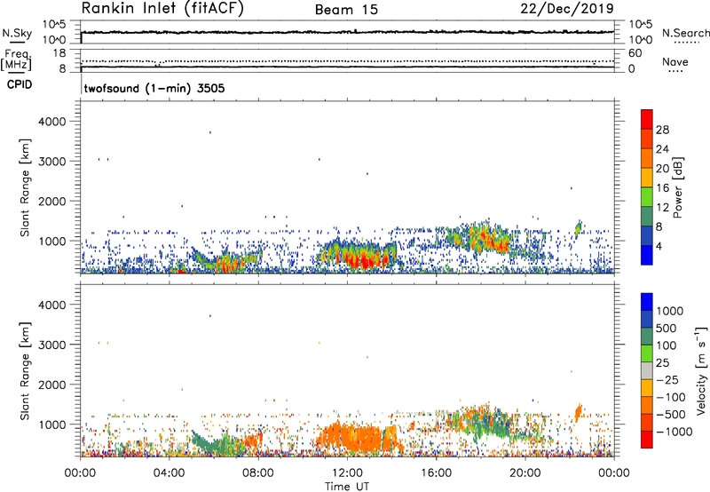The width and height of the screenshot is (710, 492).
Task: Select the "16" label on the Power color bar
Action: point(662,188)
